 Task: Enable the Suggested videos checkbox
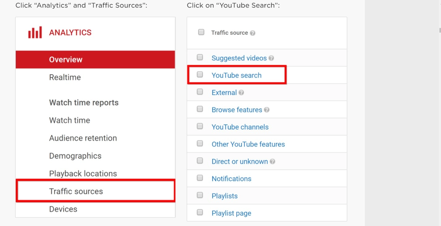[x=200, y=57]
